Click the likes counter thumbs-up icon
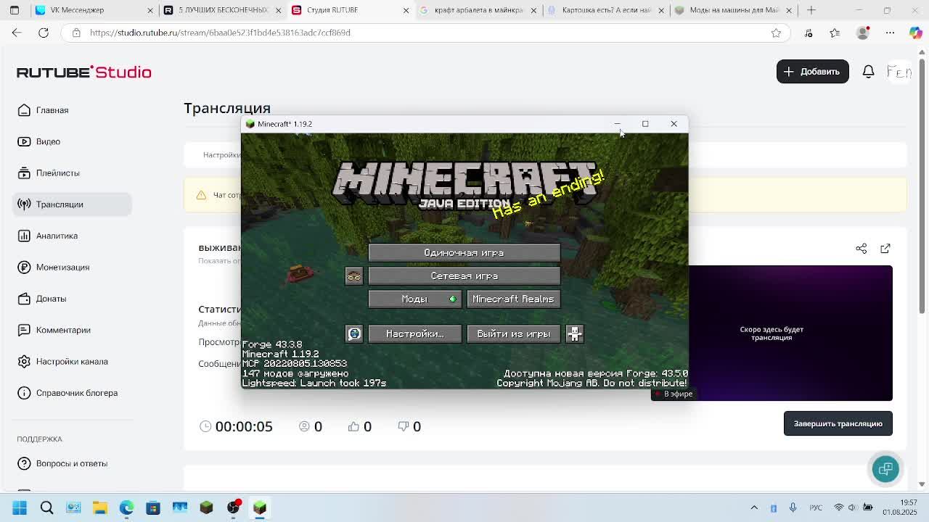 click(x=353, y=426)
